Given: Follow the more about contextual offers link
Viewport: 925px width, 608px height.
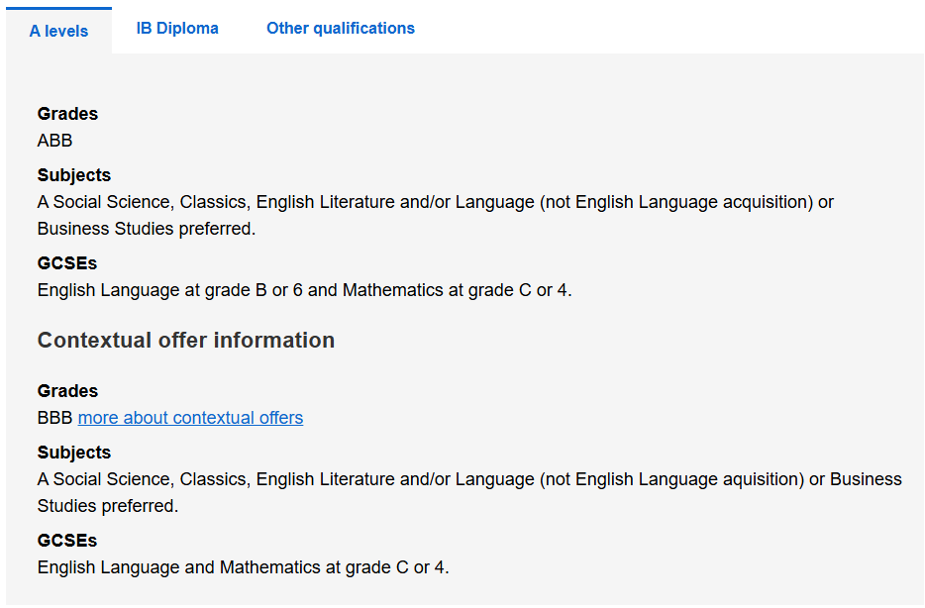Looking at the screenshot, I should click(190, 418).
